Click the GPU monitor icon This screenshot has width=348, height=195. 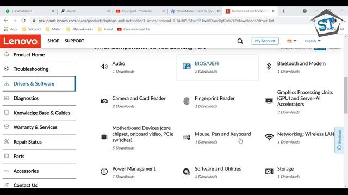[269, 101]
